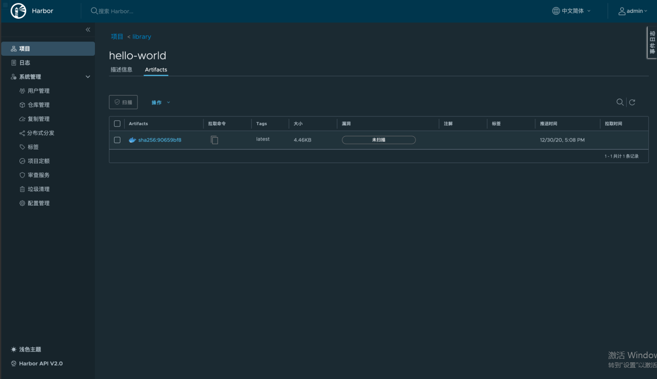The height and width of the screenshot is (379, 657).
Task: Copy pull command for sha256:90659bf8
Action: point(214,140)
